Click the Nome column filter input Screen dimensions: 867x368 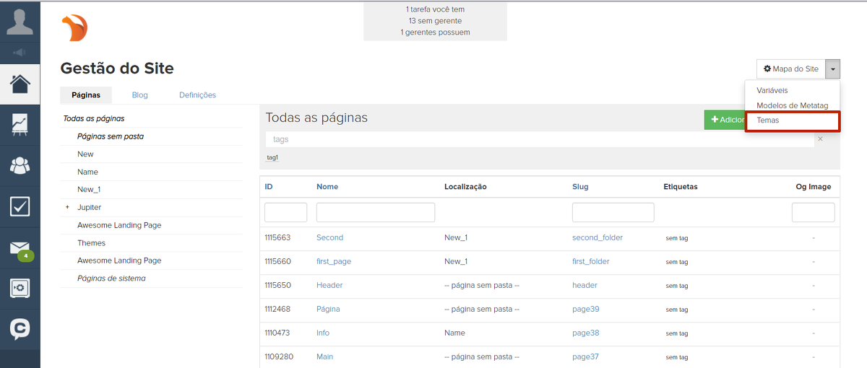pos(375,212)
